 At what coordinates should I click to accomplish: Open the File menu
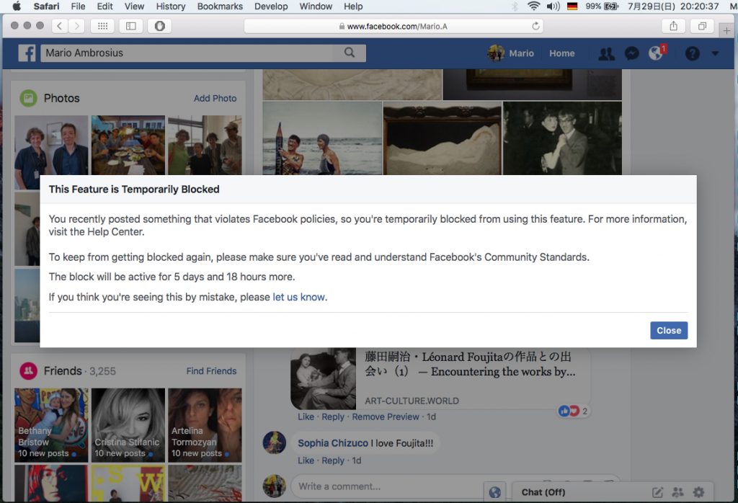pyautogui.click(x=78, y=6)
